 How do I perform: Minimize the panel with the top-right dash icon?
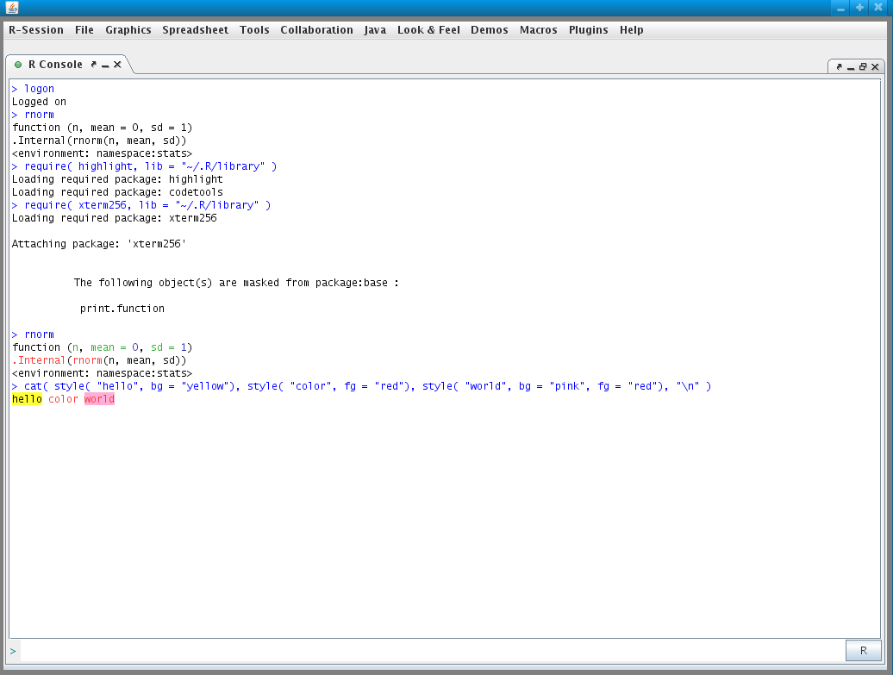(x=851, y=68)
